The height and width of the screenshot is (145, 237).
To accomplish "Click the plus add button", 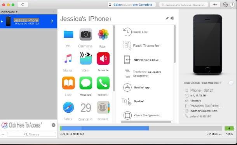I will [3, 134].
